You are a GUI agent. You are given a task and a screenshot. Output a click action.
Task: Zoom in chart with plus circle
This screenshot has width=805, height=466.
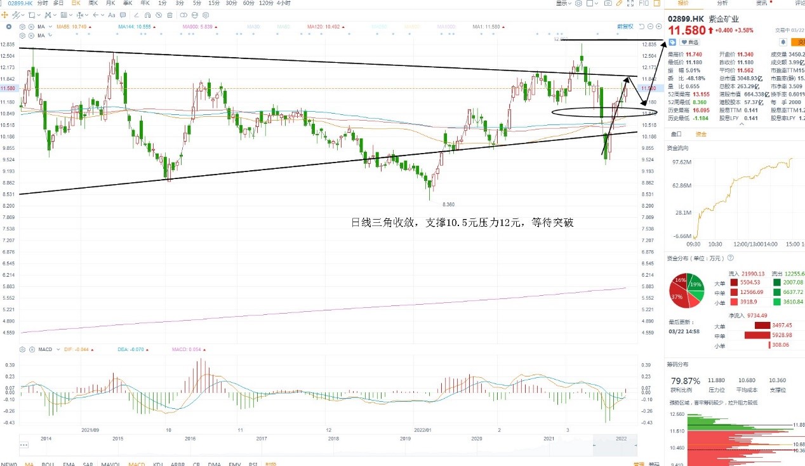pyautogui.click(x=658, y=27)
